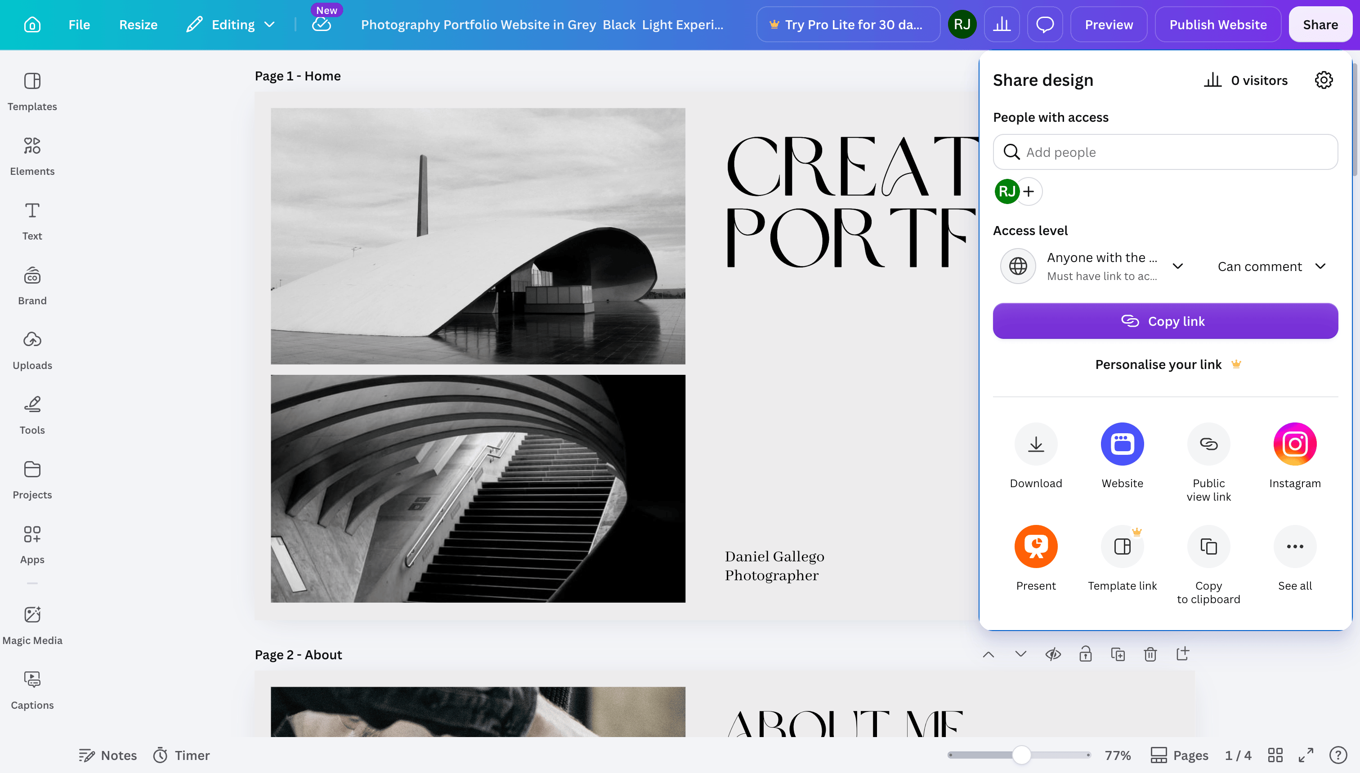The height and width of the screenshot is (773, 1360).
Task: Open the Apps panel
Action: click(32, 545)
